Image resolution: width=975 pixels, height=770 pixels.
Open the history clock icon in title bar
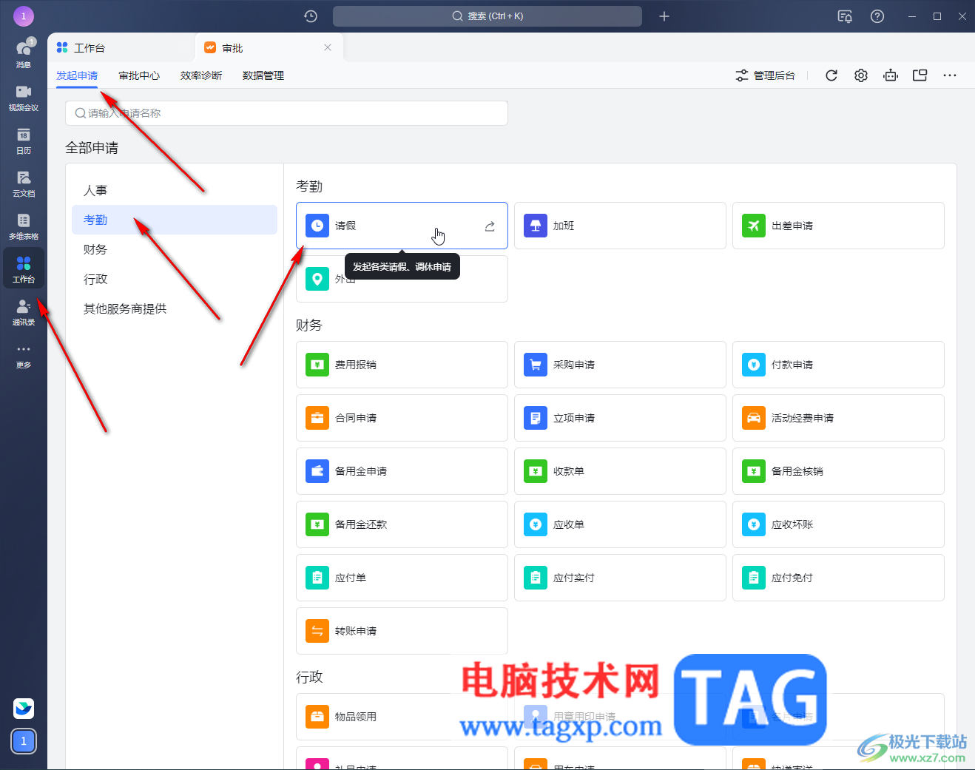coord(311,16)
